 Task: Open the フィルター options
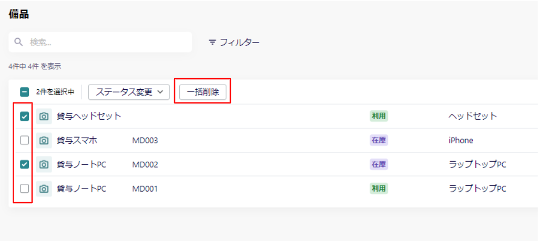tap(235, 43)
